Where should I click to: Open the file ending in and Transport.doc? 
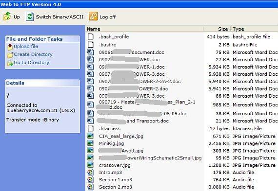133,121
